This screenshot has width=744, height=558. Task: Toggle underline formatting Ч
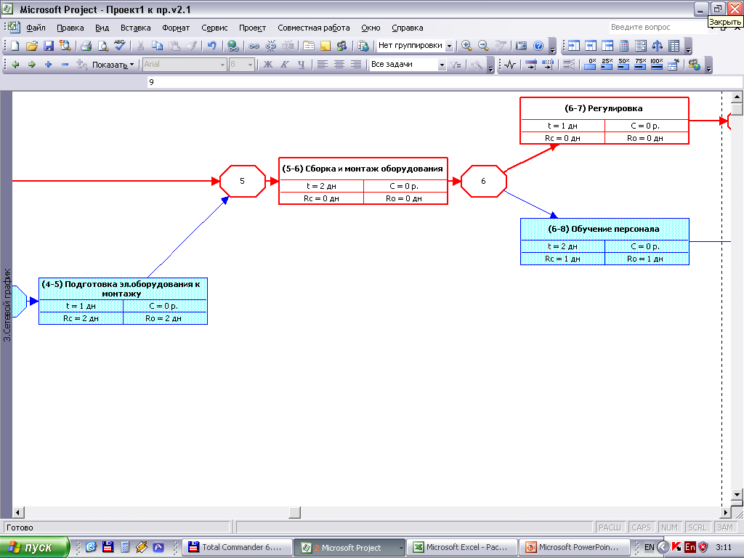point(301,65)
